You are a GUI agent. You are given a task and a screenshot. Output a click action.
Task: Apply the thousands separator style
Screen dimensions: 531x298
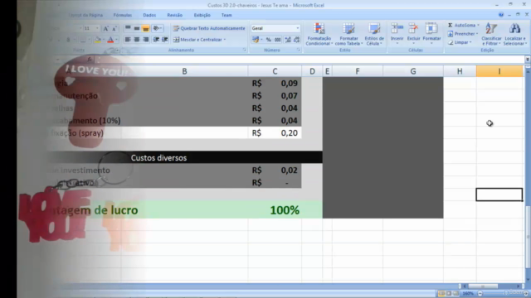click(x=278, y=40)
